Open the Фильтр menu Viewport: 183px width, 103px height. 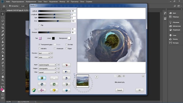(62, 2)
